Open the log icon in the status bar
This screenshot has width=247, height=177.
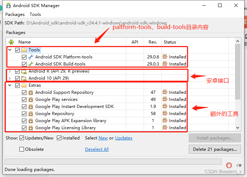coord(239,165)
